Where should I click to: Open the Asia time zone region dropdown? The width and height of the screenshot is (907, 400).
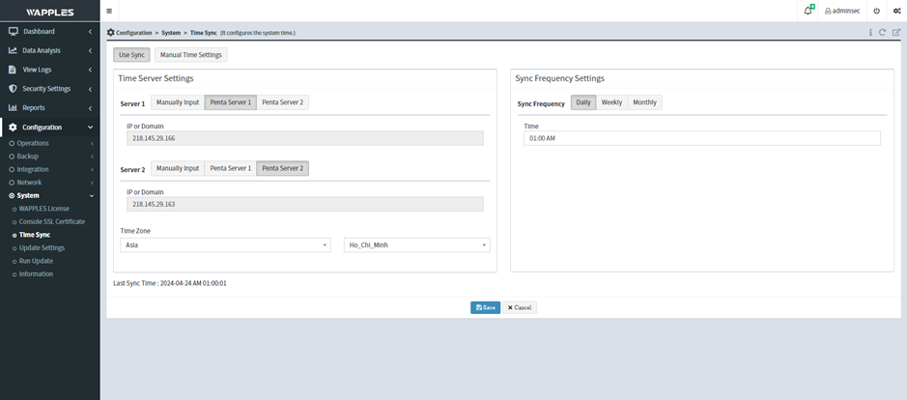227,245
